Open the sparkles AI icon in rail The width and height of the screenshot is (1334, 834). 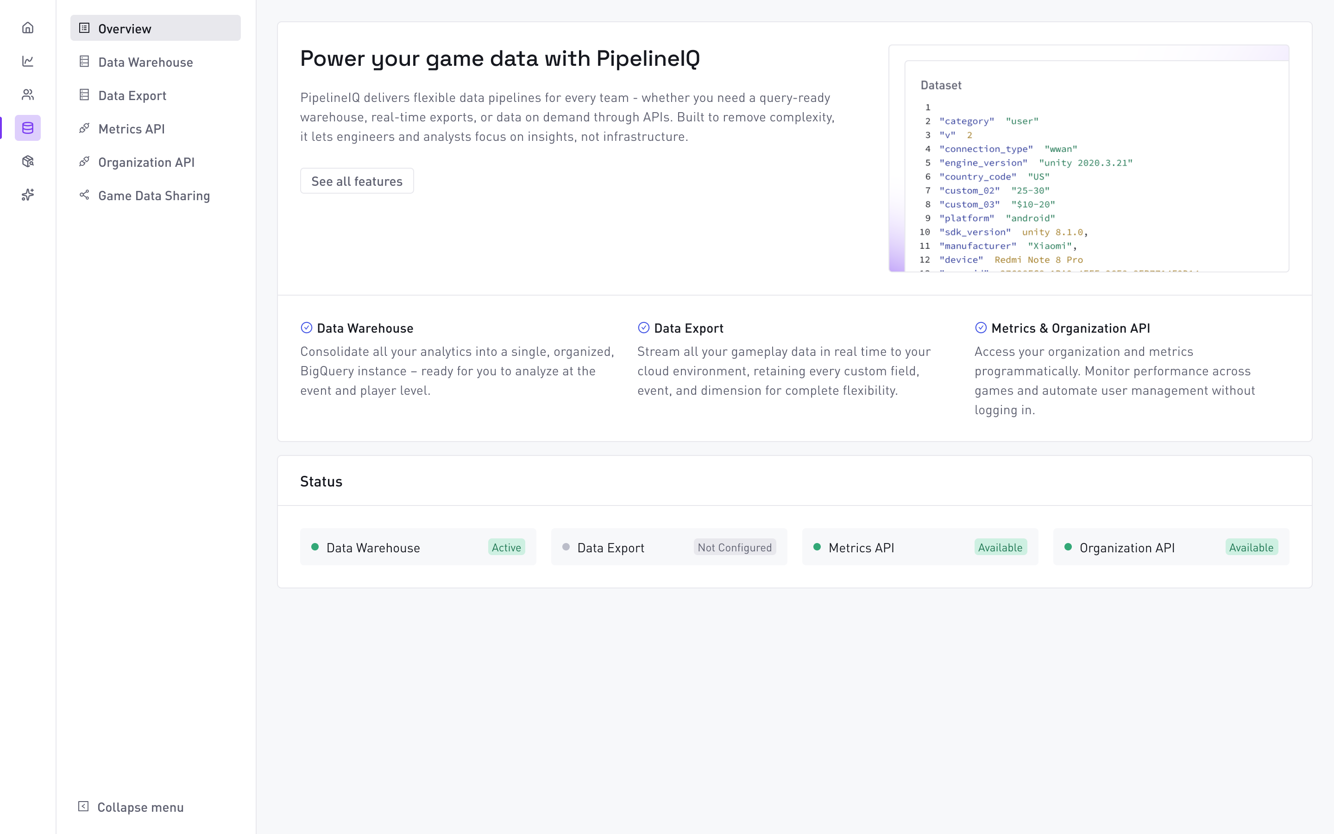coord(28,195)
